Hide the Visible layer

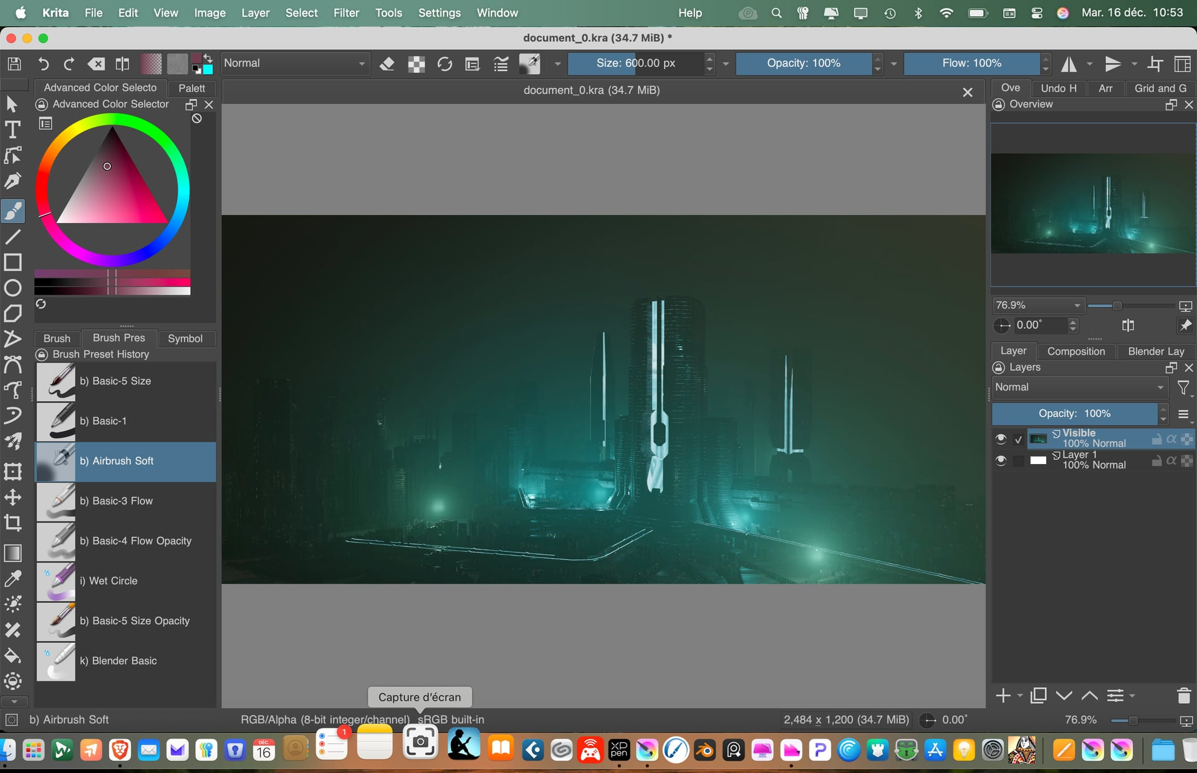(1001, 439)
